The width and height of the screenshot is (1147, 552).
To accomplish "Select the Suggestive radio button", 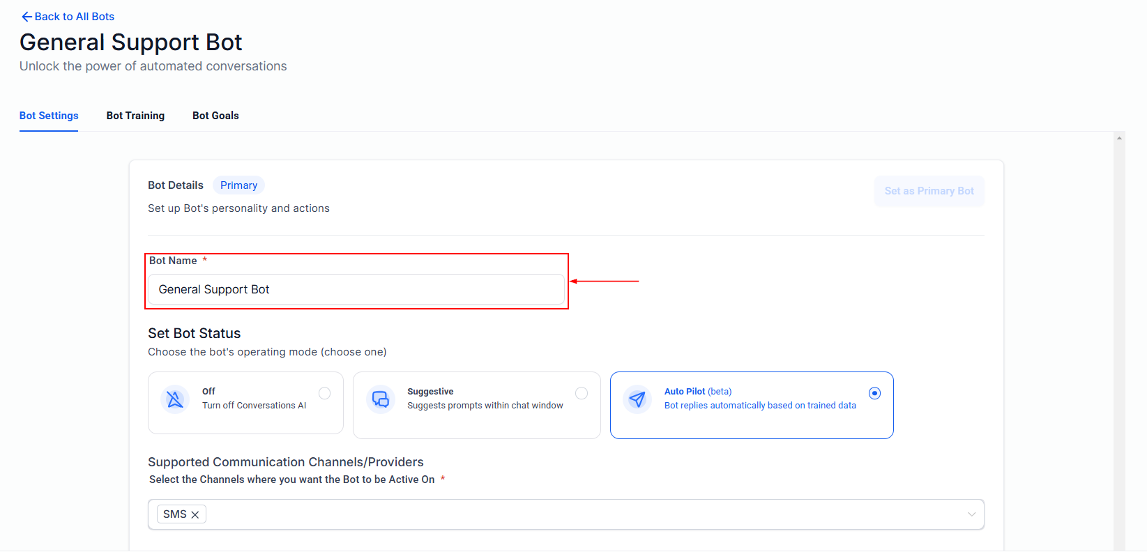I will 582,393.
